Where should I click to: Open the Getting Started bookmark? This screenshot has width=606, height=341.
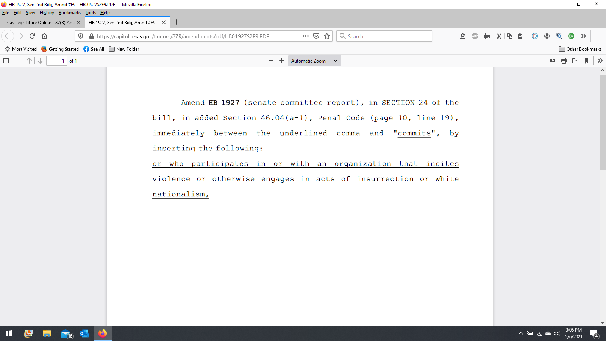[x=60, y=49]
